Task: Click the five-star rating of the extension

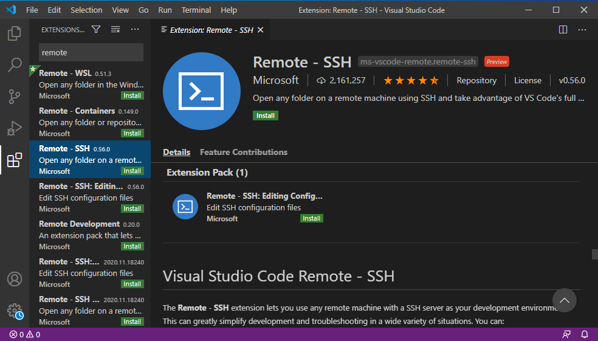Action: click(x=411, y=80)
